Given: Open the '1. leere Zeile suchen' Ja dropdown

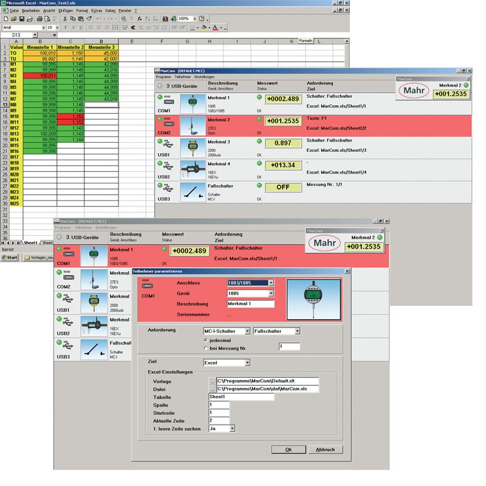Looking at the screenshot, I should pyautogui.click(x=233, y=428).
